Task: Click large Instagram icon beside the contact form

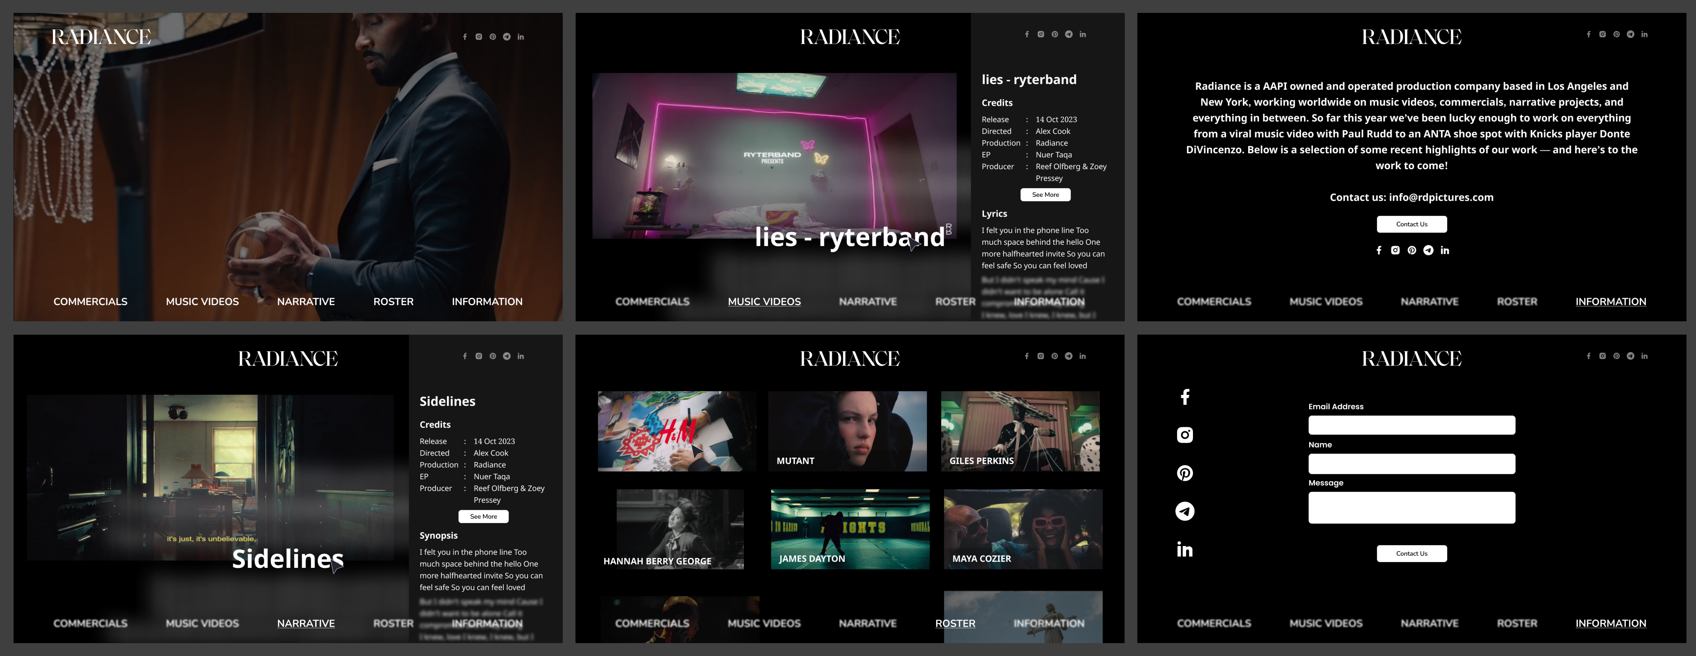Action: click(x=1184, y=435)
